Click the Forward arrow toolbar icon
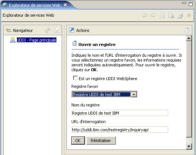The height and width of the screenshot is (155, 196). pos(153,15)
